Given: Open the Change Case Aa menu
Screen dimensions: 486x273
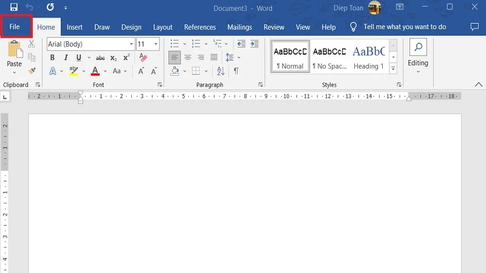Looking at the screenshot, I should [120, 71].
